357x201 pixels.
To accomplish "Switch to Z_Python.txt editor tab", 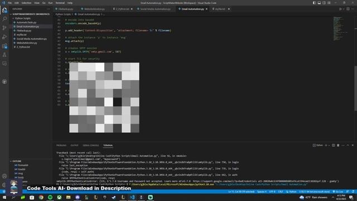I will click(x=123, y=9).
